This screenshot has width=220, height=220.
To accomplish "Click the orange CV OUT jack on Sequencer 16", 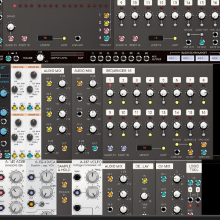I will 190,152.
